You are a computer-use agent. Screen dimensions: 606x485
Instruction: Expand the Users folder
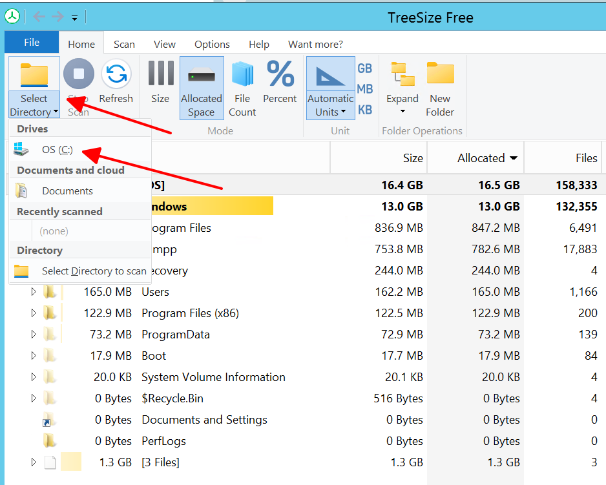[x=34, y=292]
